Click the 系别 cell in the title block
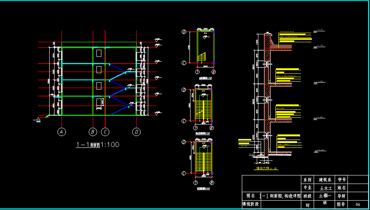 [x=308, y=180]
